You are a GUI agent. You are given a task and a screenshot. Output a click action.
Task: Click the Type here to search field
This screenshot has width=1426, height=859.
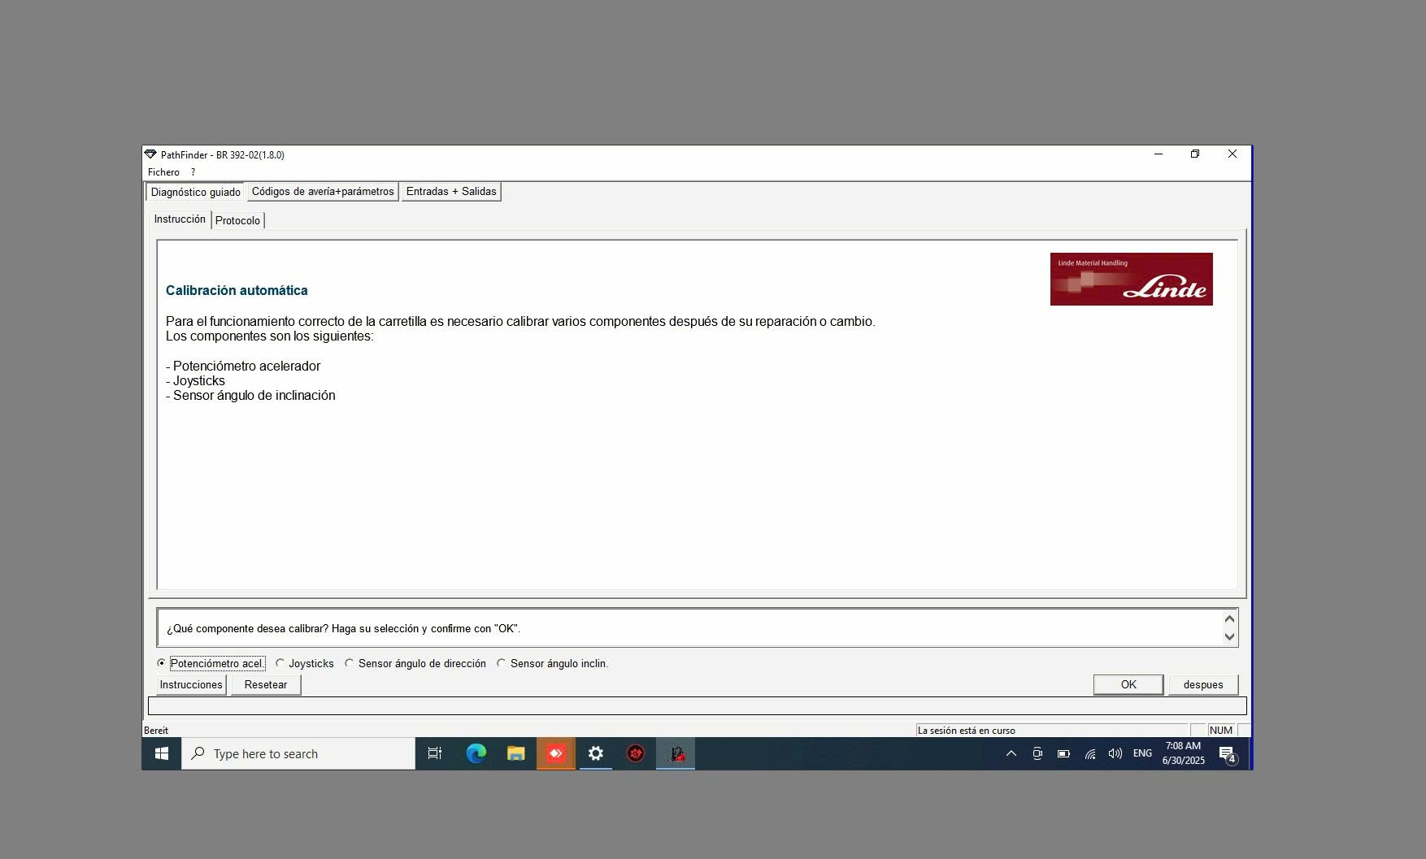pos(298,753)
